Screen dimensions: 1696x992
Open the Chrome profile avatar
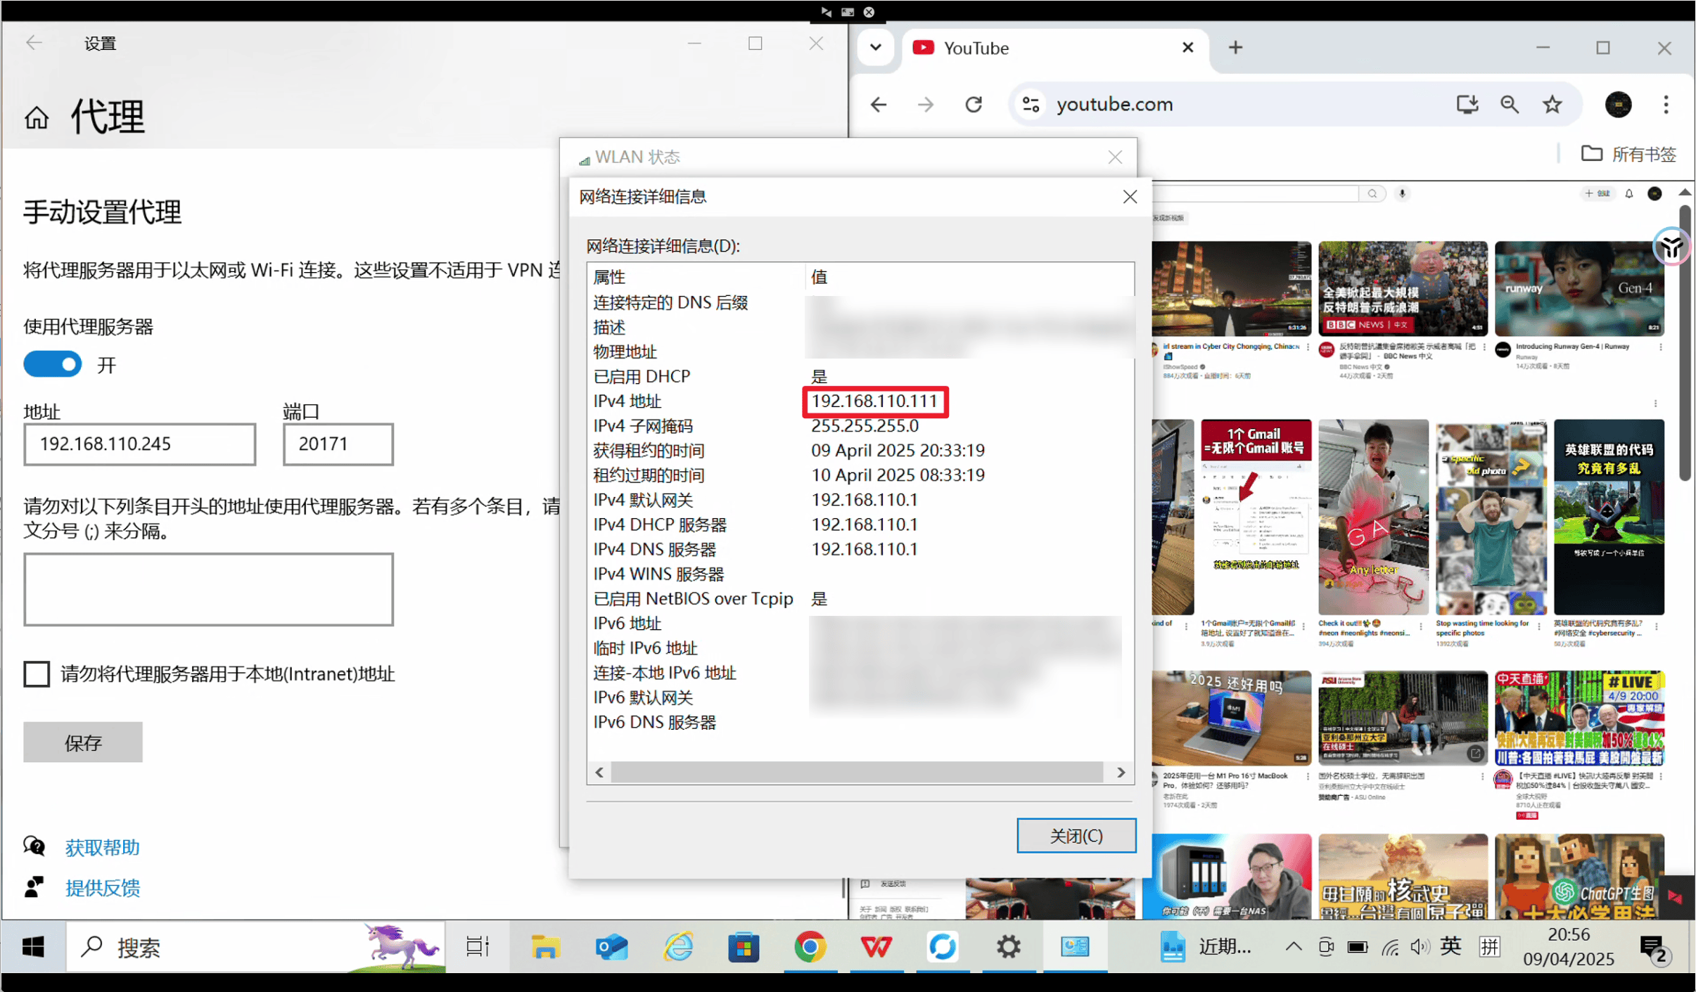pyautogui.click(x=1618, y=105)
